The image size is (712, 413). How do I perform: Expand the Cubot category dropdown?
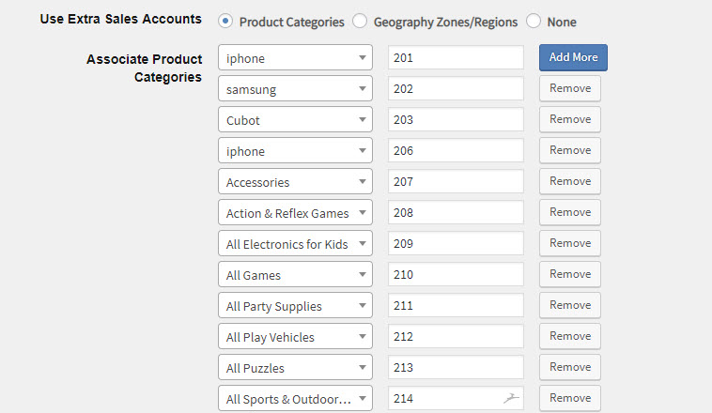(x=295, y=119)
